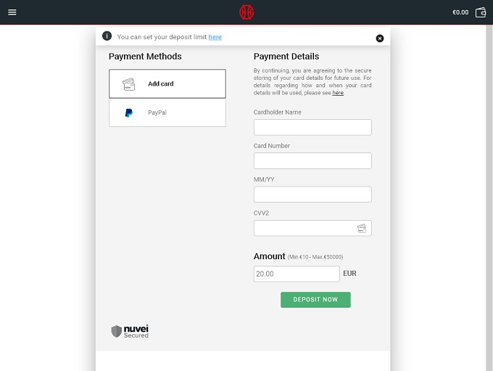The image size is (493, 371).
Task: Choose PayPal as payment method
Action: point(167,113)
